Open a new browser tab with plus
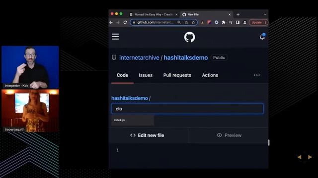 coord(238,14)
